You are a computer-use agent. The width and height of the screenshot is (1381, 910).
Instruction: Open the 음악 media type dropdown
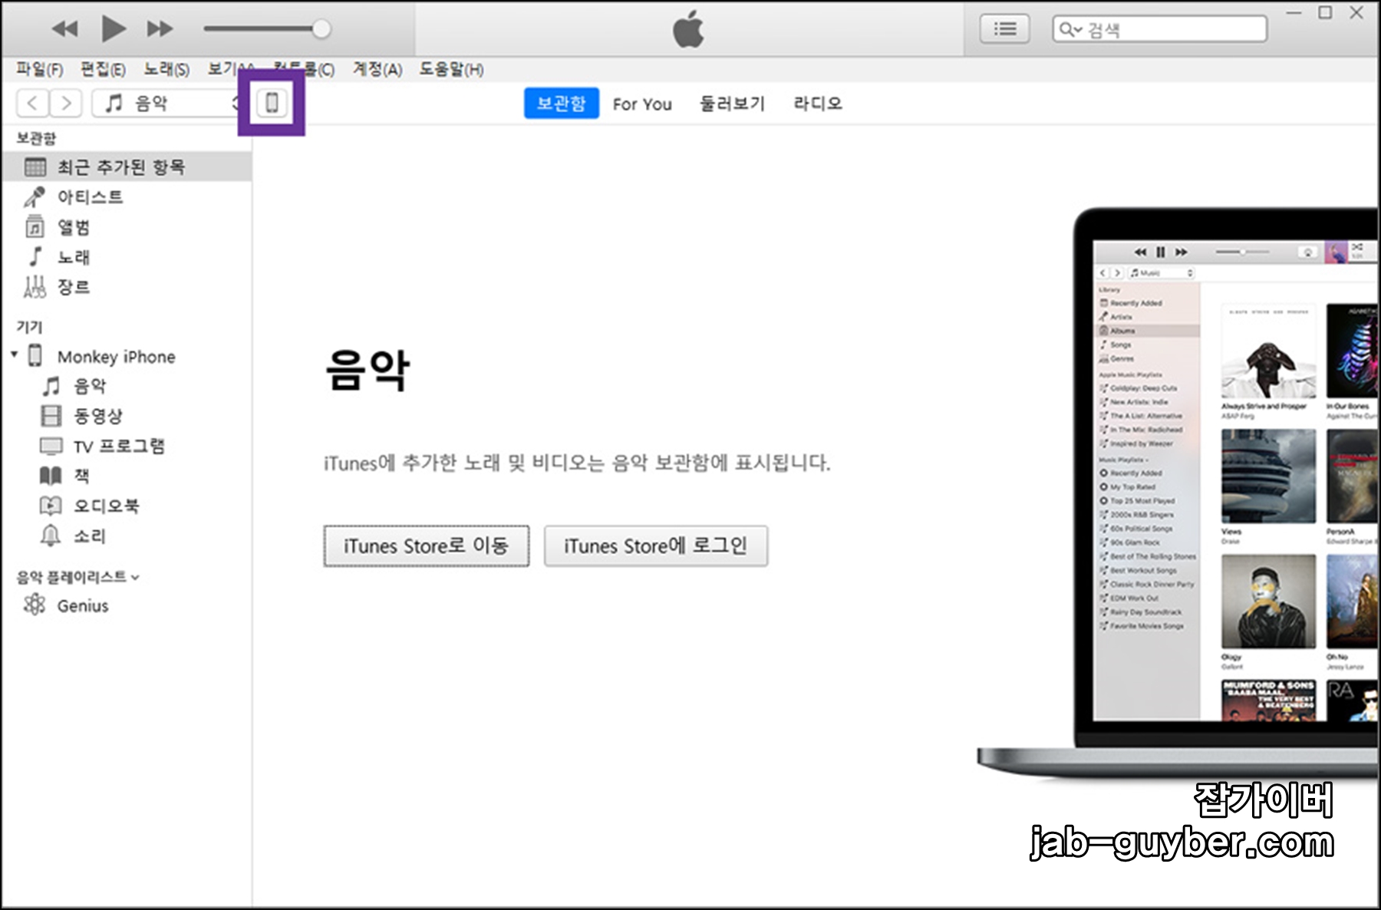[x=166, y=103]
